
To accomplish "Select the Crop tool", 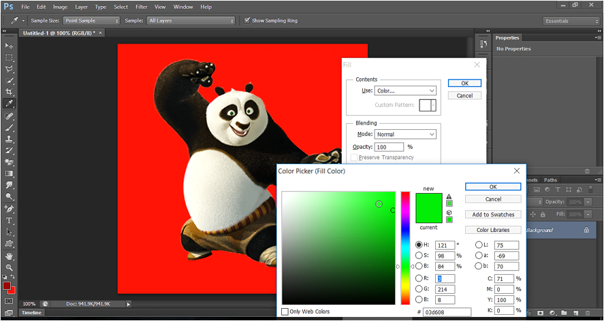I will (9, 92).
